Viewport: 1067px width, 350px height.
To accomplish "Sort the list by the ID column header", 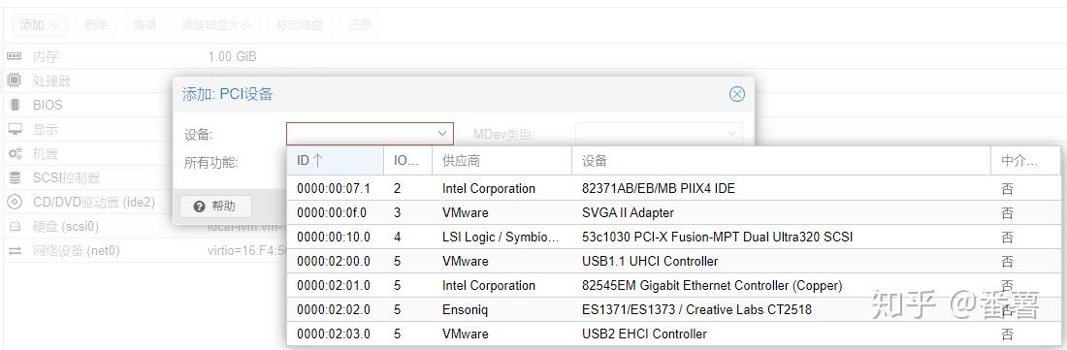I will [335, 161].
